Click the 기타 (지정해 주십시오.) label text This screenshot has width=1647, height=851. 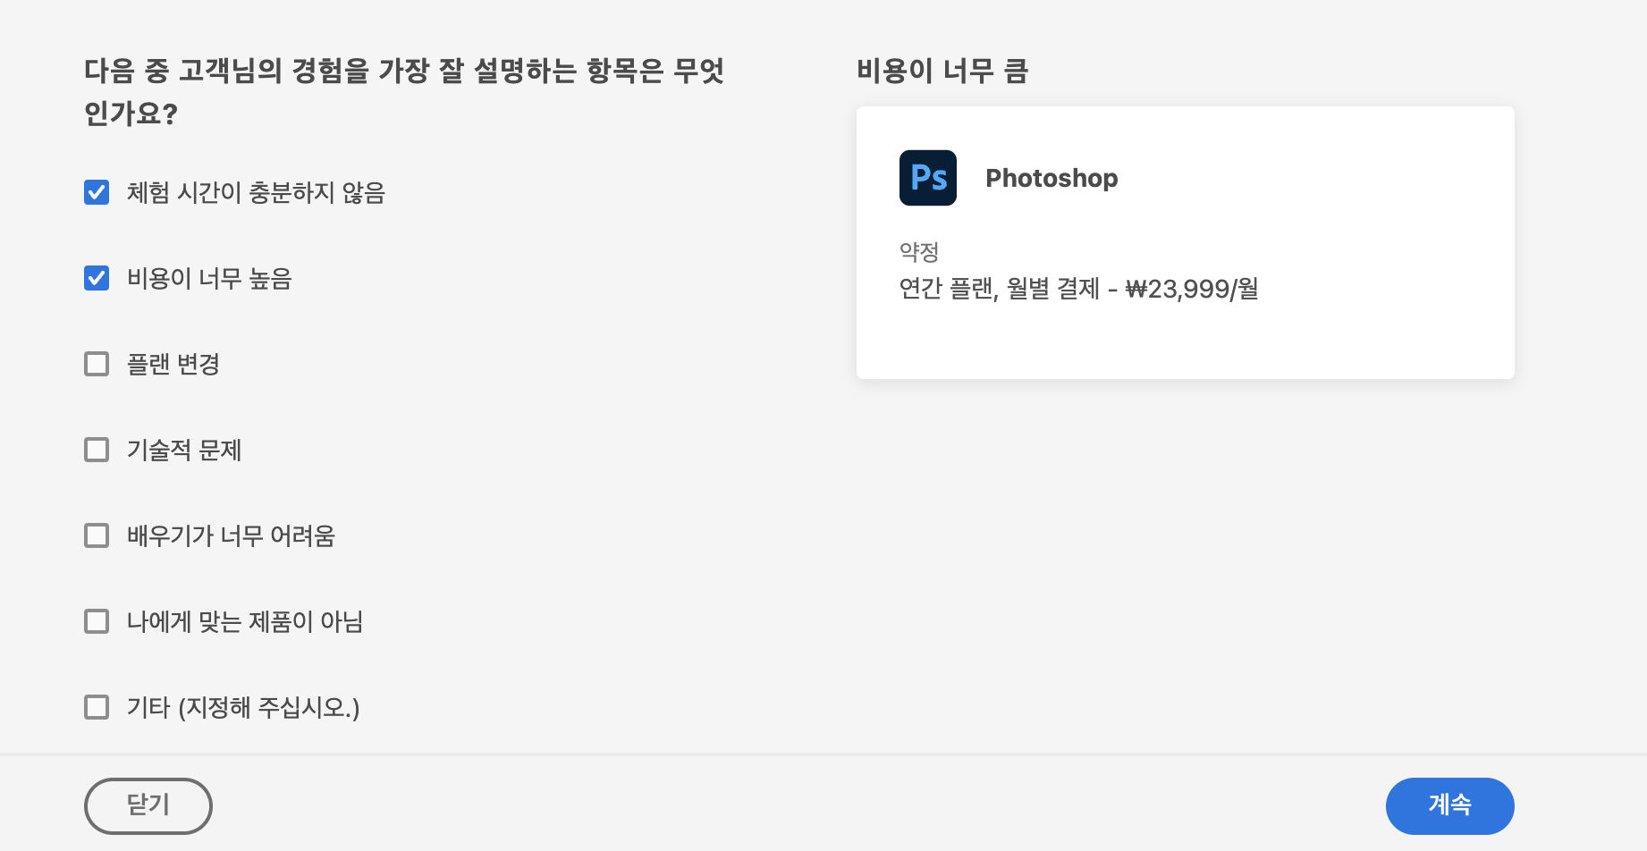pyautogui.click(x=243, y=707)
